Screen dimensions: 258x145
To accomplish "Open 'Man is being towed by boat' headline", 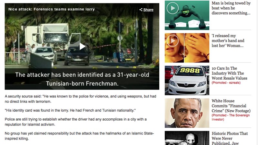I will 231,8.
